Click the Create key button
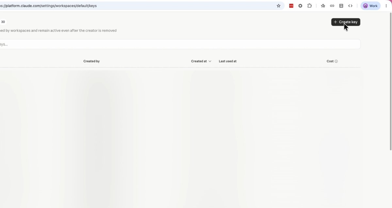The image size is (392, 208). (x=346, y=22)
